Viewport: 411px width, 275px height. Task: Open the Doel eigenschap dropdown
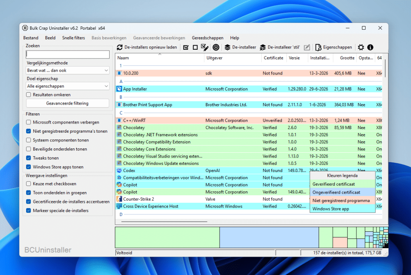67,86
